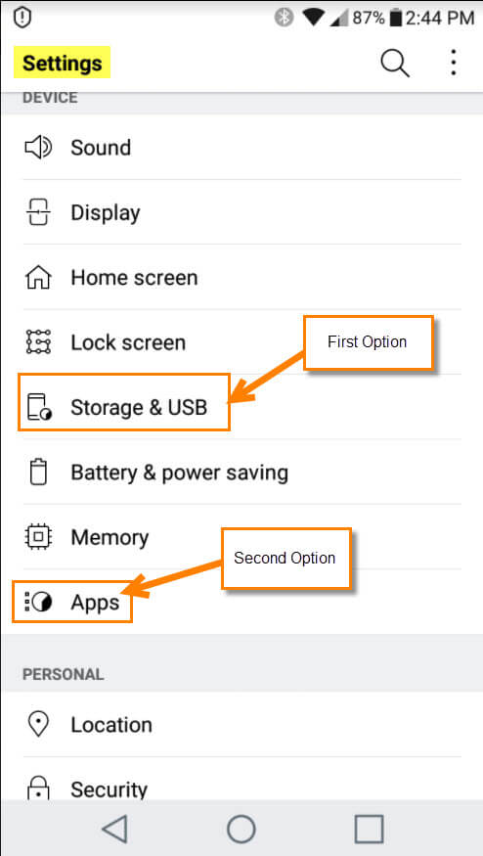This screenshot has height=856, width=483.
Task: Tap the Settings title label
Action: 63,64
